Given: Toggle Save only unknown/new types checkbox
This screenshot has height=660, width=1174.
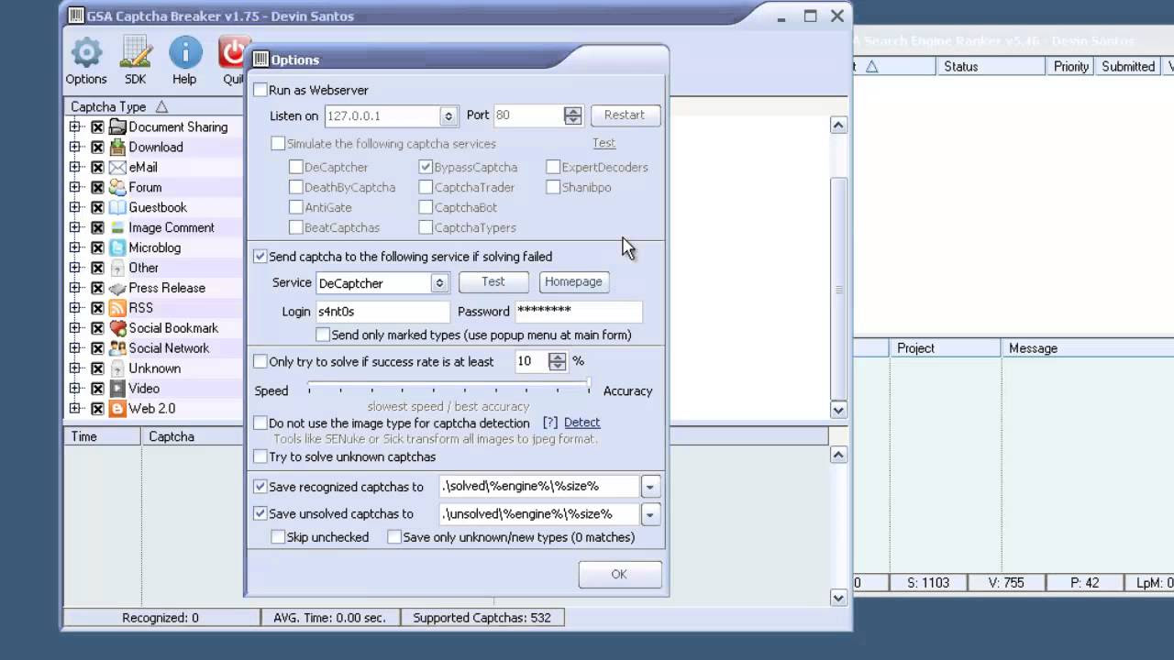Looking at the screenshot, I should pos(394,537).
